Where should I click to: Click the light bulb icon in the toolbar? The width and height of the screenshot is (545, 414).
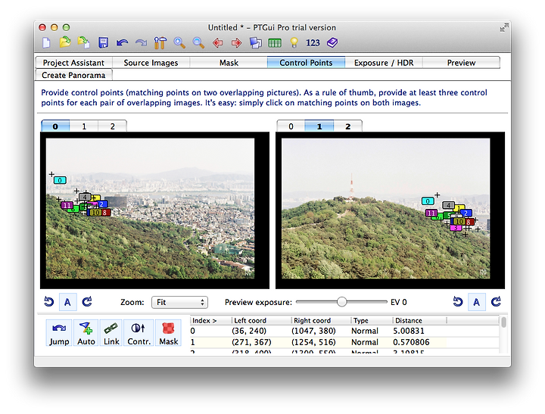pyautogui.click(x=294, y=42)
